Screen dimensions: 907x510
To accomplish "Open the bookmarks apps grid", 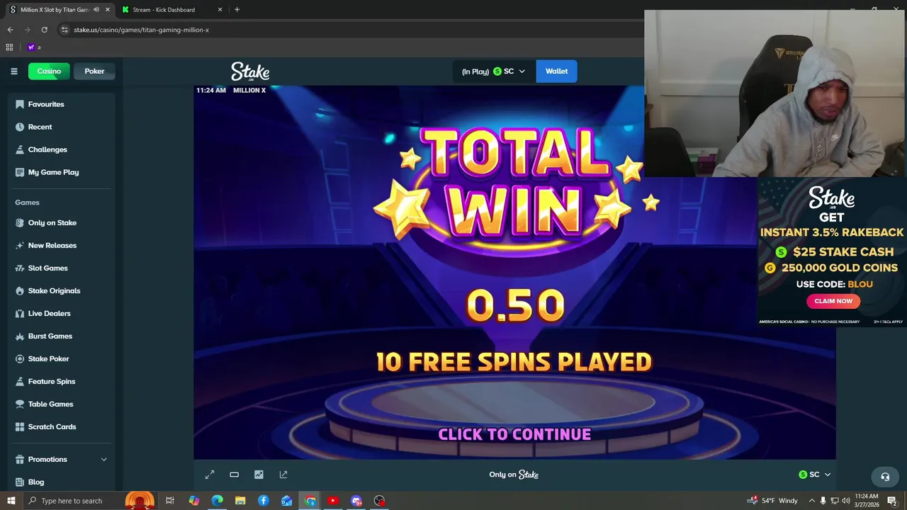I will (9, 47).
